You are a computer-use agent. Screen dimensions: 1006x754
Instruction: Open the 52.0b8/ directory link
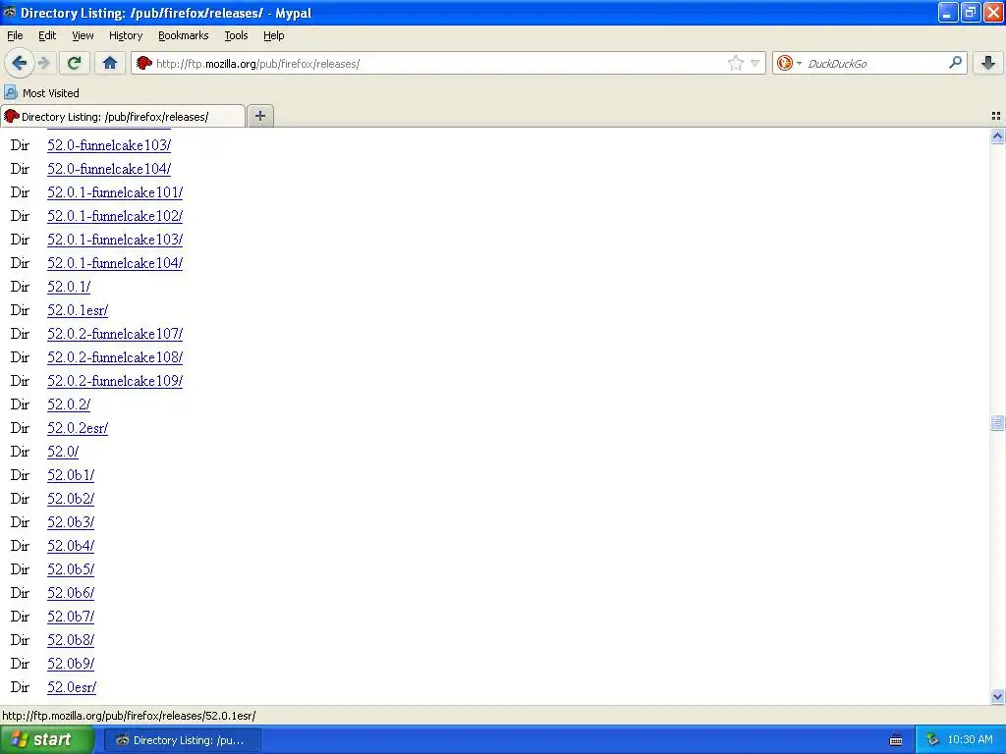tap(71, 640)
